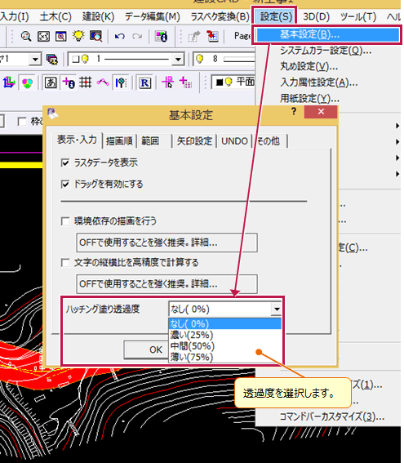Expand the line type 1 dropdown
The width and height of the screenshot is (404, 463).
point(178,60)
